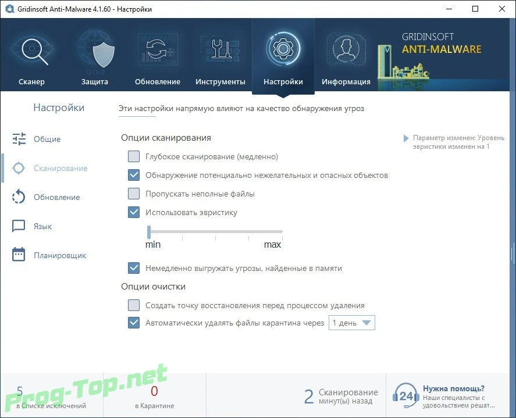
Task: Click the Сканирование crosshair icon in sidebar
Action: (19, 168)
